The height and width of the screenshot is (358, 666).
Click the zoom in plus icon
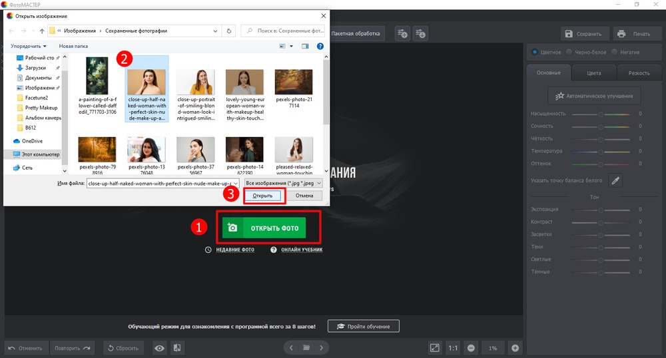(x=515, y=348)
